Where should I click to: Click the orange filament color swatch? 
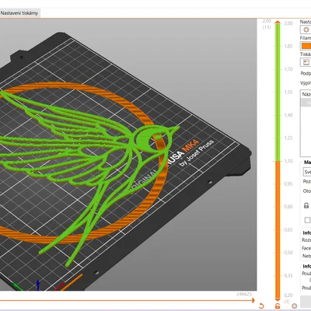coord(306,46)
